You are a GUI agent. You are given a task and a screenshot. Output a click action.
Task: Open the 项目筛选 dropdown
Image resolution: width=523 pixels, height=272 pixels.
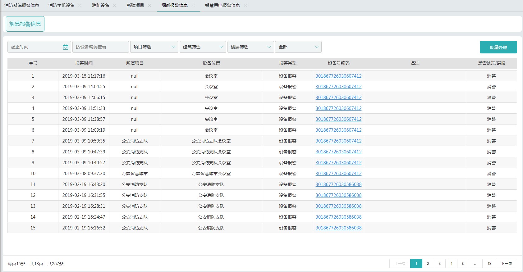coord(154,47)
